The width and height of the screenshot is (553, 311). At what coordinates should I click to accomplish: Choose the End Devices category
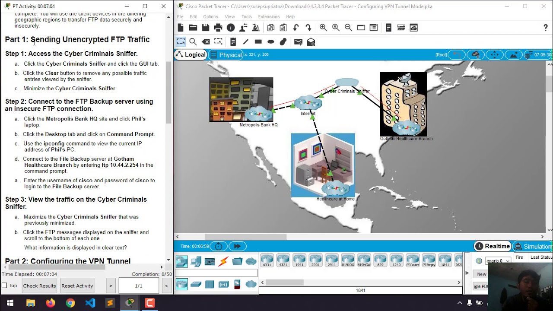pyautogui.click(x=196, y=261)
